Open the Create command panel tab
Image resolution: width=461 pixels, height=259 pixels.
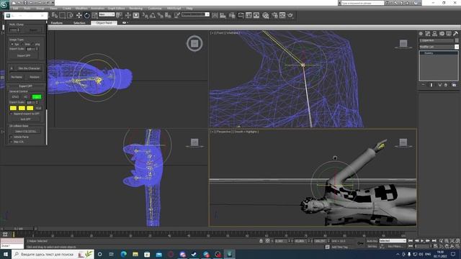point(421,34)
